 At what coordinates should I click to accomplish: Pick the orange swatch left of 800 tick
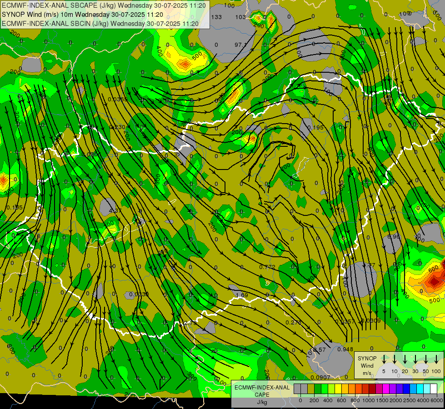tap(352, 389)
